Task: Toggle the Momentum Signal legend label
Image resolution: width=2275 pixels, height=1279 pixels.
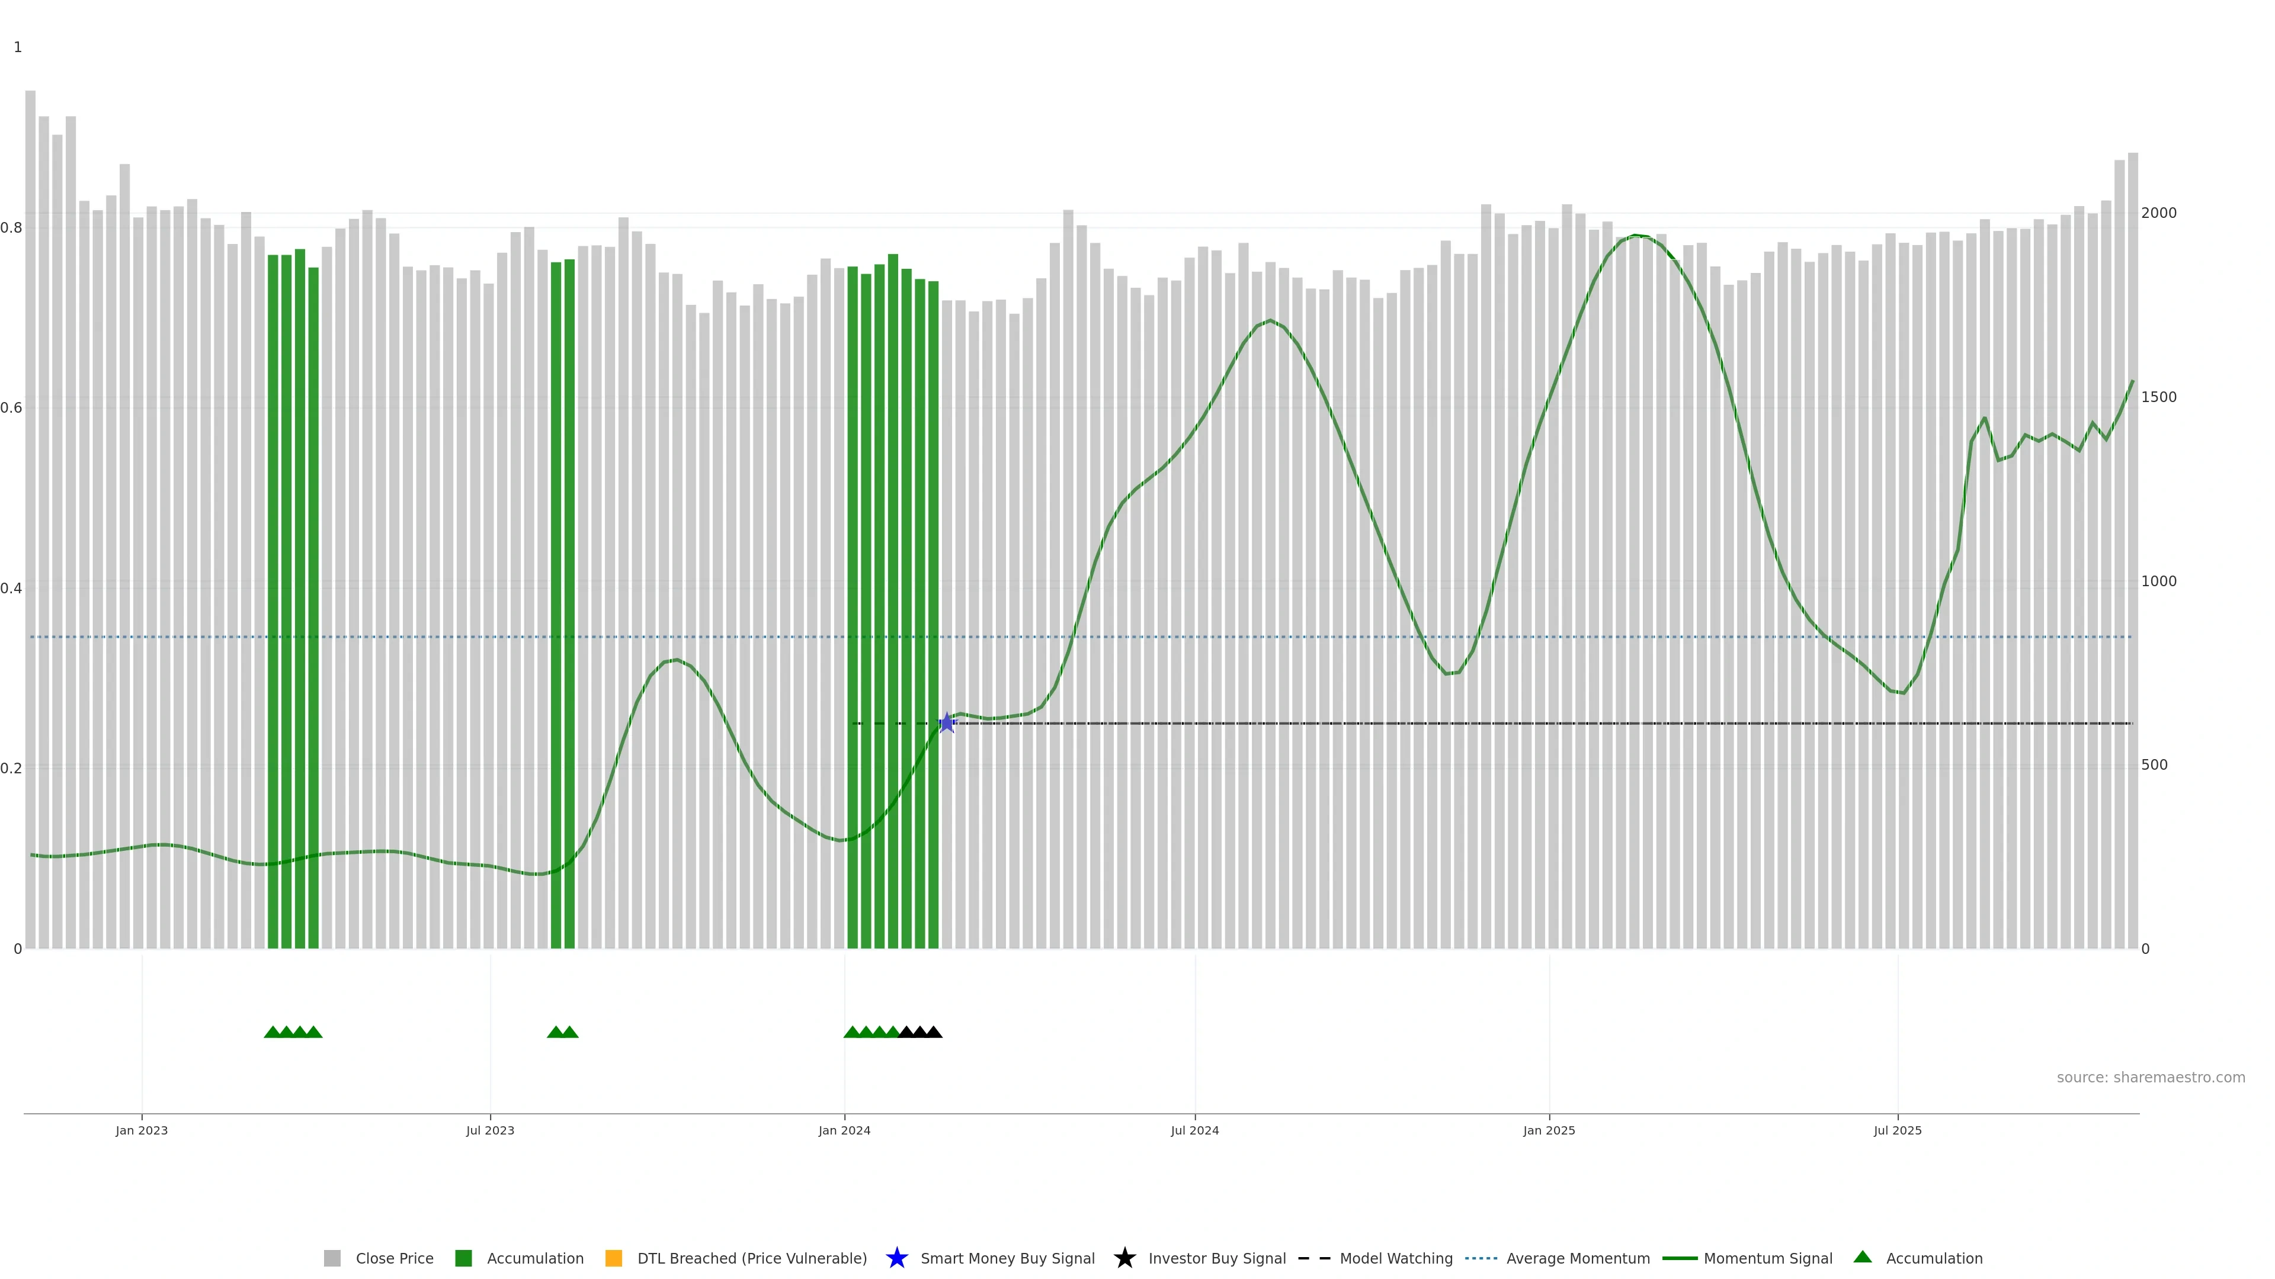Action: pyautogui.click(x=1767, y=1259)
